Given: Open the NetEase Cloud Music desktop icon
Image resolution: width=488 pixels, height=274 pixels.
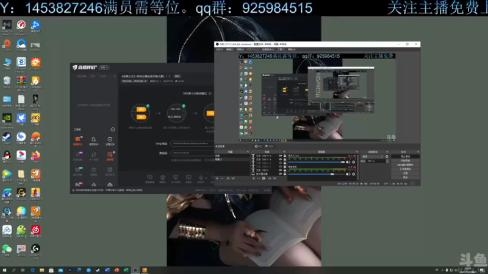Looking at the screenshot, I should click(x=35, y=230).
